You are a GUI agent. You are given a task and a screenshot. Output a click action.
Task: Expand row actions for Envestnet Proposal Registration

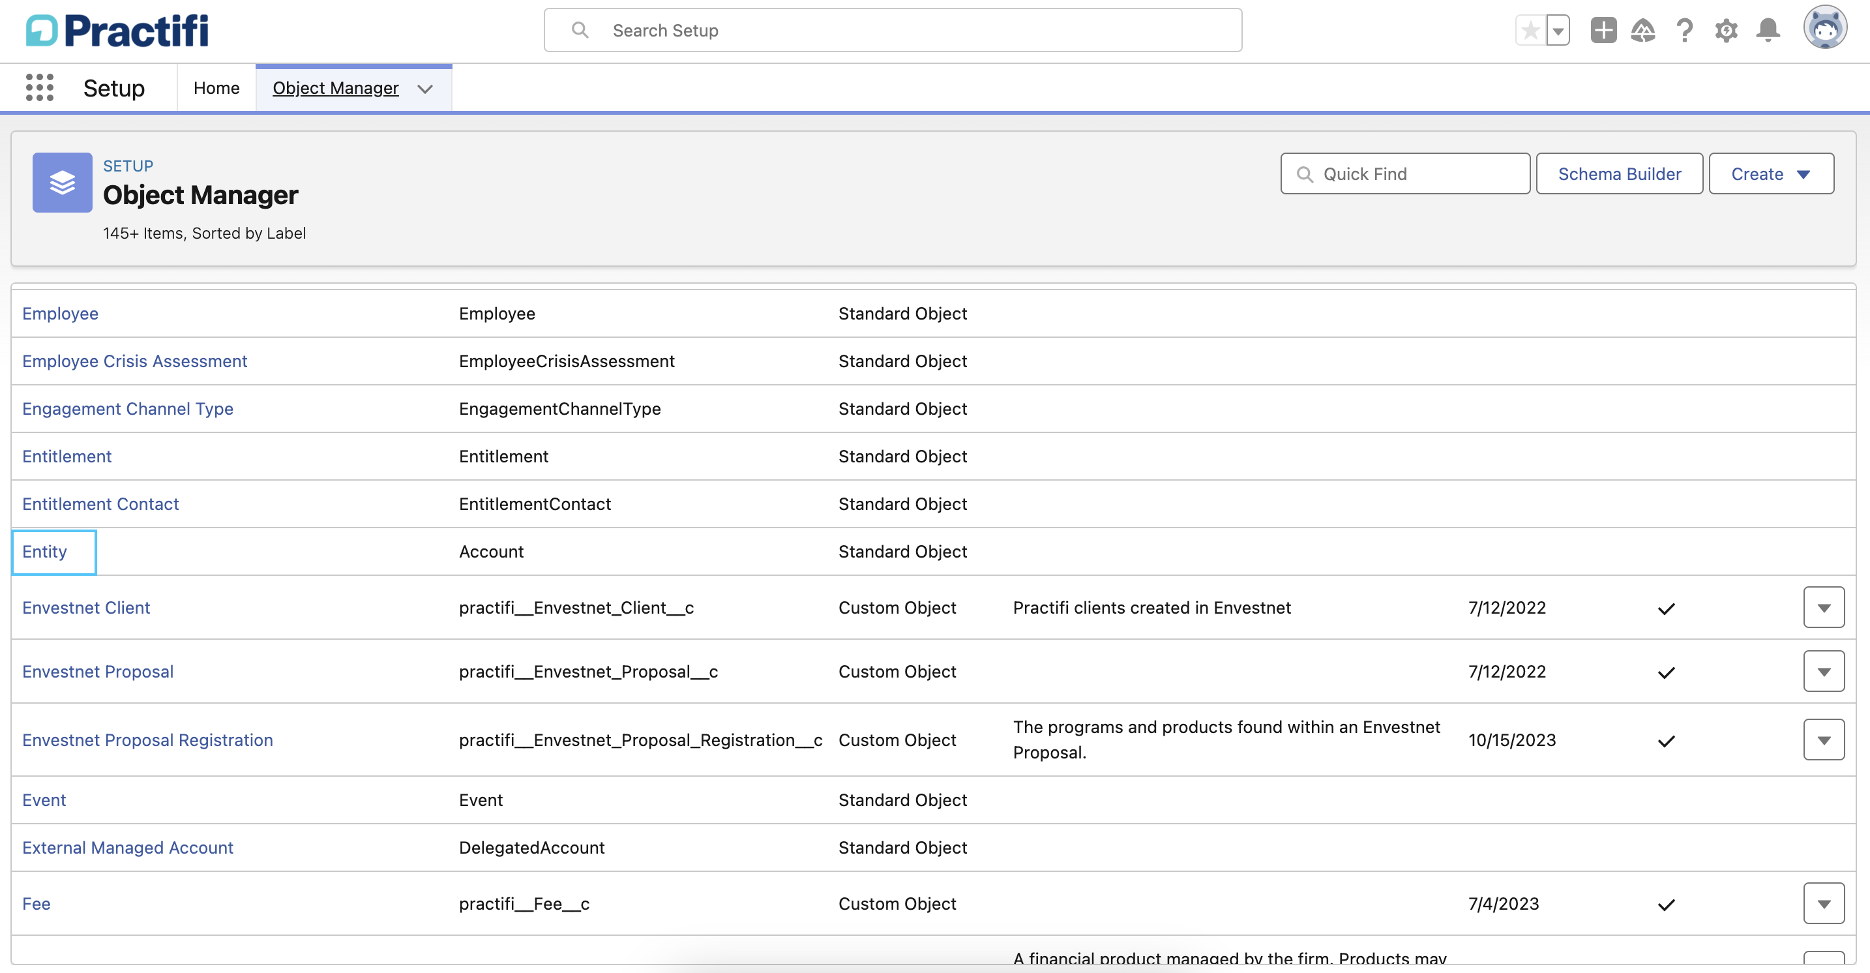1824,739
